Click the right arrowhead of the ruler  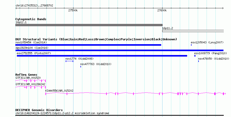coord(223,8)
